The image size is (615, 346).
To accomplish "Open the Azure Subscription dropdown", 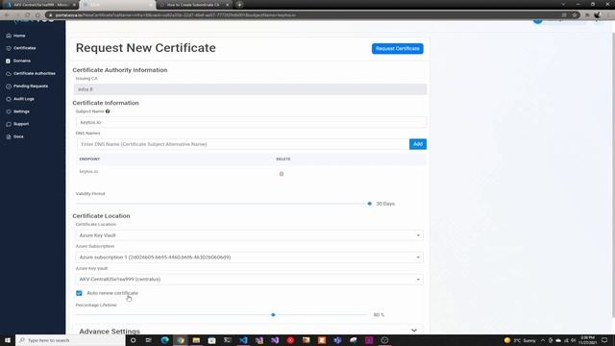I will pos(250,258).
